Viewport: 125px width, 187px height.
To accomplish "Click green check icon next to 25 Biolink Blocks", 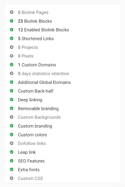I will tap(12, 21).
